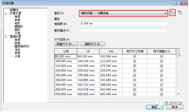Select 计算 under 管道设置
Image resolution: width=189 pixels, height=112 pixels.
click(17, 56)
